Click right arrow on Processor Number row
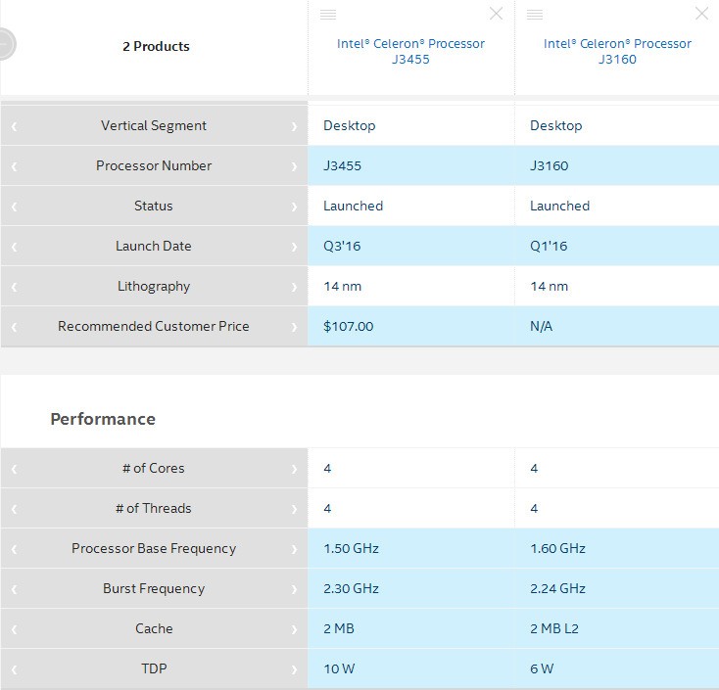The height and width of the screenshot is (690, 719). point(294,166)
